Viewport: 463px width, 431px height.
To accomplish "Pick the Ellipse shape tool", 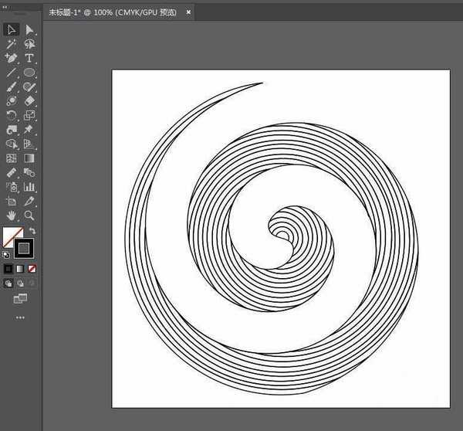I will (29, 73).
